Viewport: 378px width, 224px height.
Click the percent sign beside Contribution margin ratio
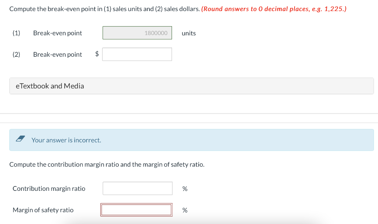coord(185,188)
